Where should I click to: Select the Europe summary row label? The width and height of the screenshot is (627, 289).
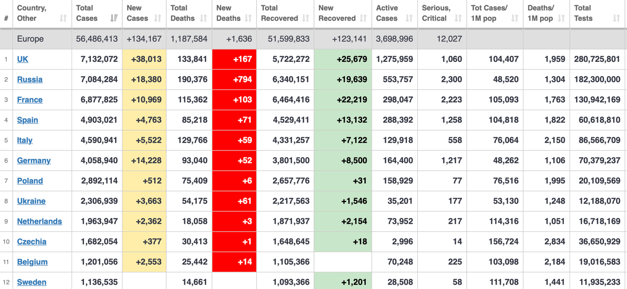[x=30, y=39]
